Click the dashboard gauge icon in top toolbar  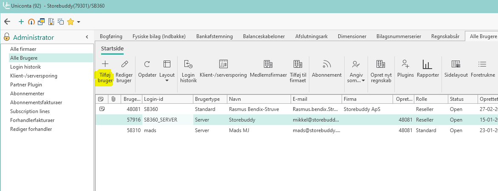pyautogui.click(x=31, y=22)
